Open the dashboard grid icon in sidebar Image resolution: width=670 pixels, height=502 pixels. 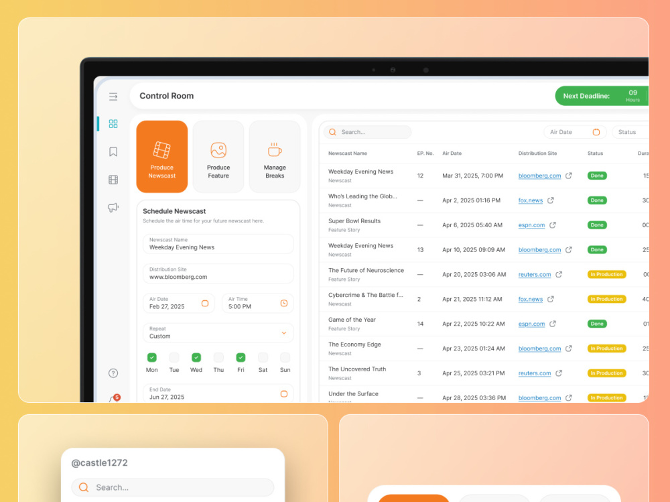click(113, 123)
